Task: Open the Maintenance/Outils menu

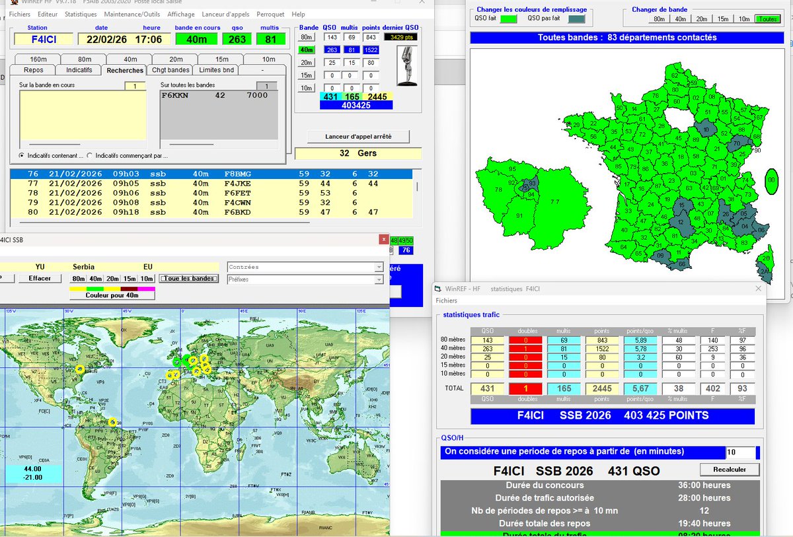Action: 132,14
